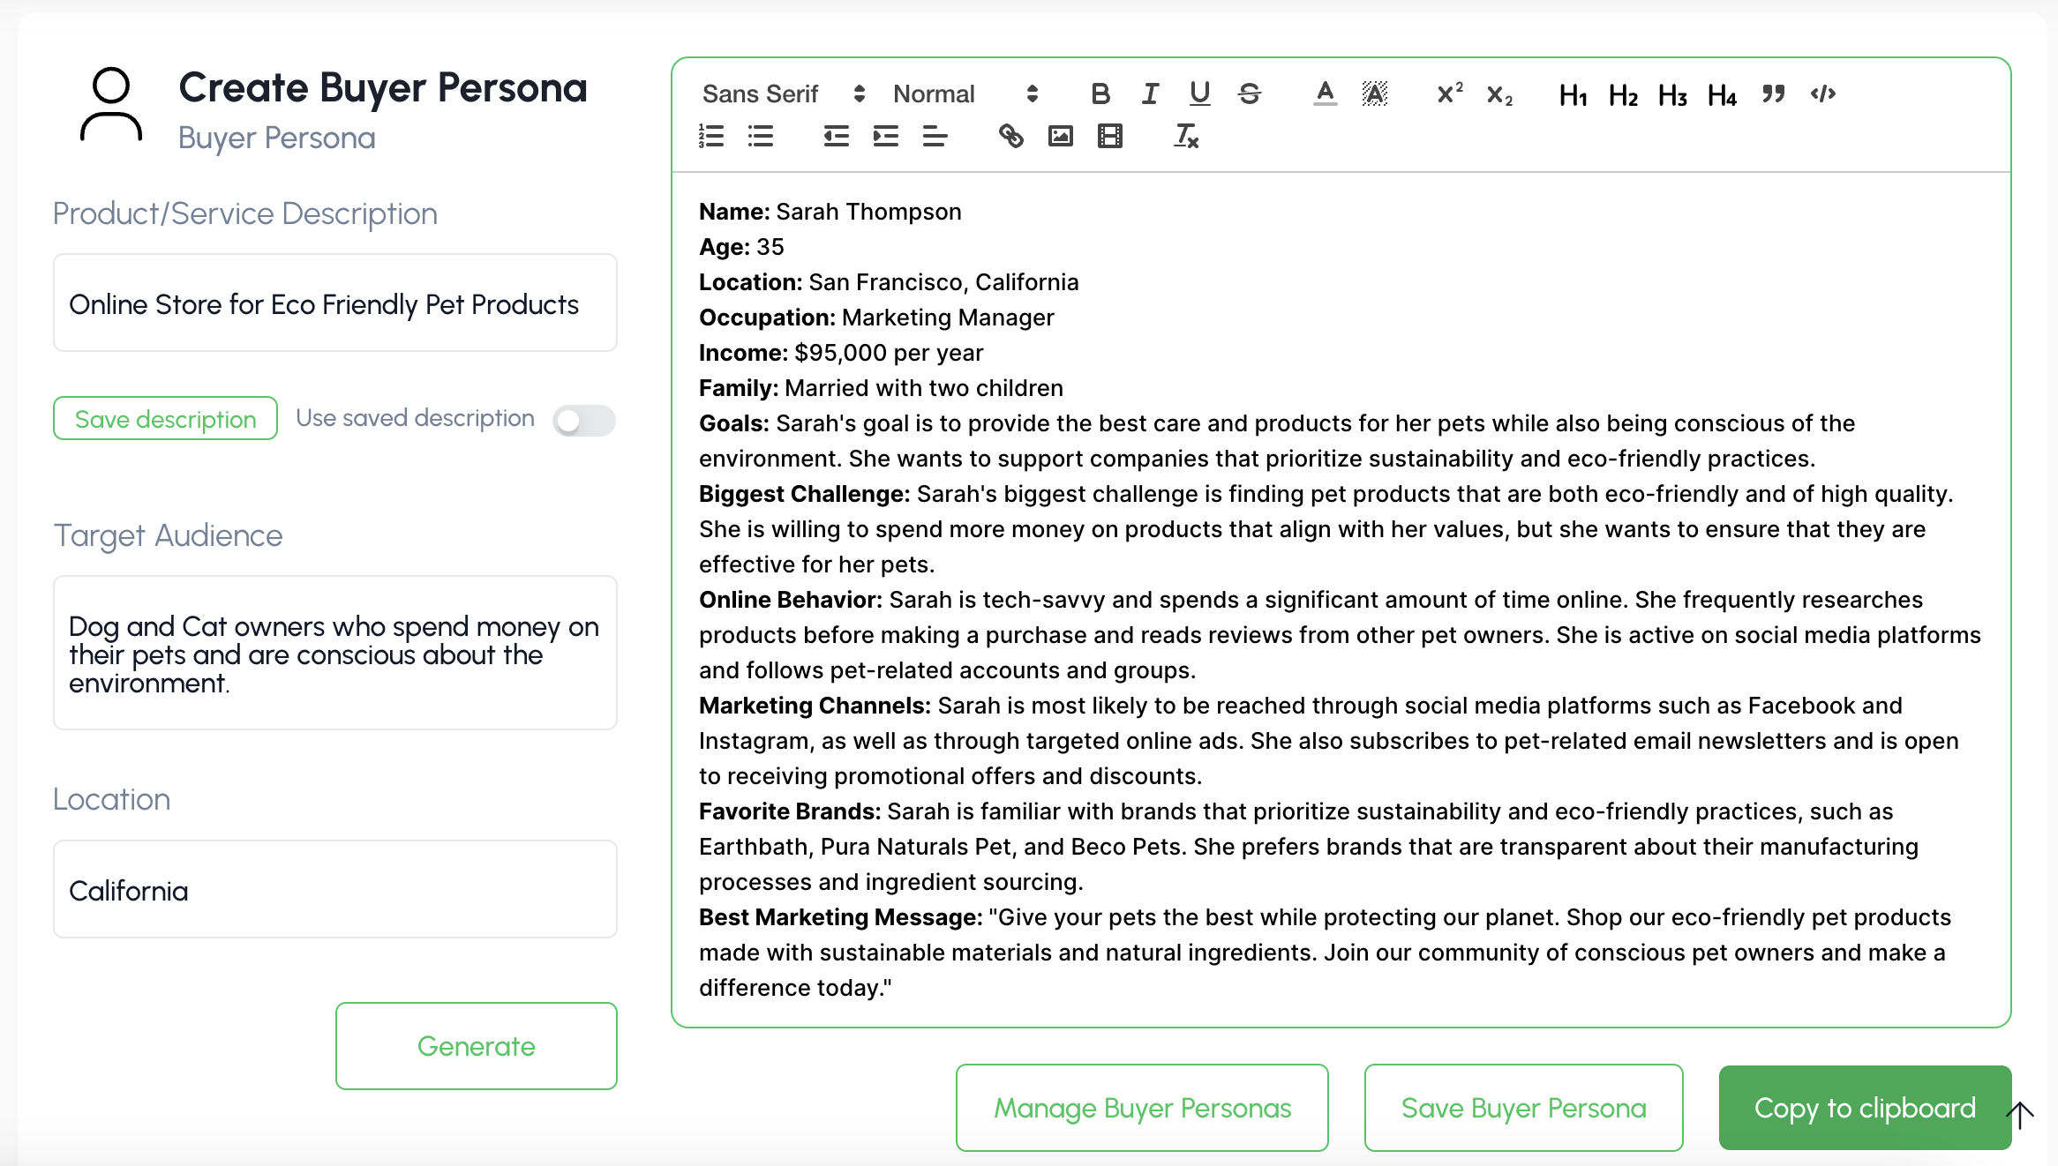Toggle bold formatting in editor toolbar
The height and width of the screenshot is (1166, 2058).
click(1100, 93)
